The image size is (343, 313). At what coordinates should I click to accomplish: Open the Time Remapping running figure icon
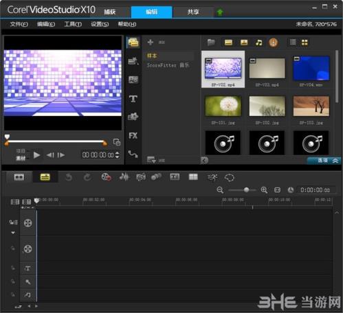212,177
